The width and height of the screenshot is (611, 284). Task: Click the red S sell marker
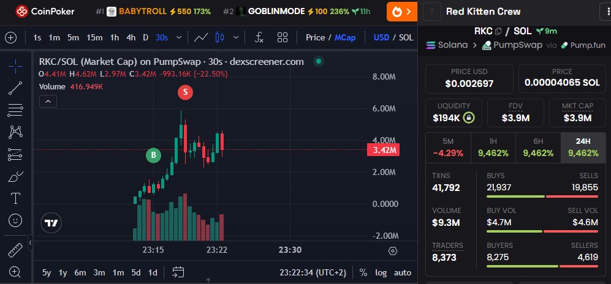coord(186,92)
